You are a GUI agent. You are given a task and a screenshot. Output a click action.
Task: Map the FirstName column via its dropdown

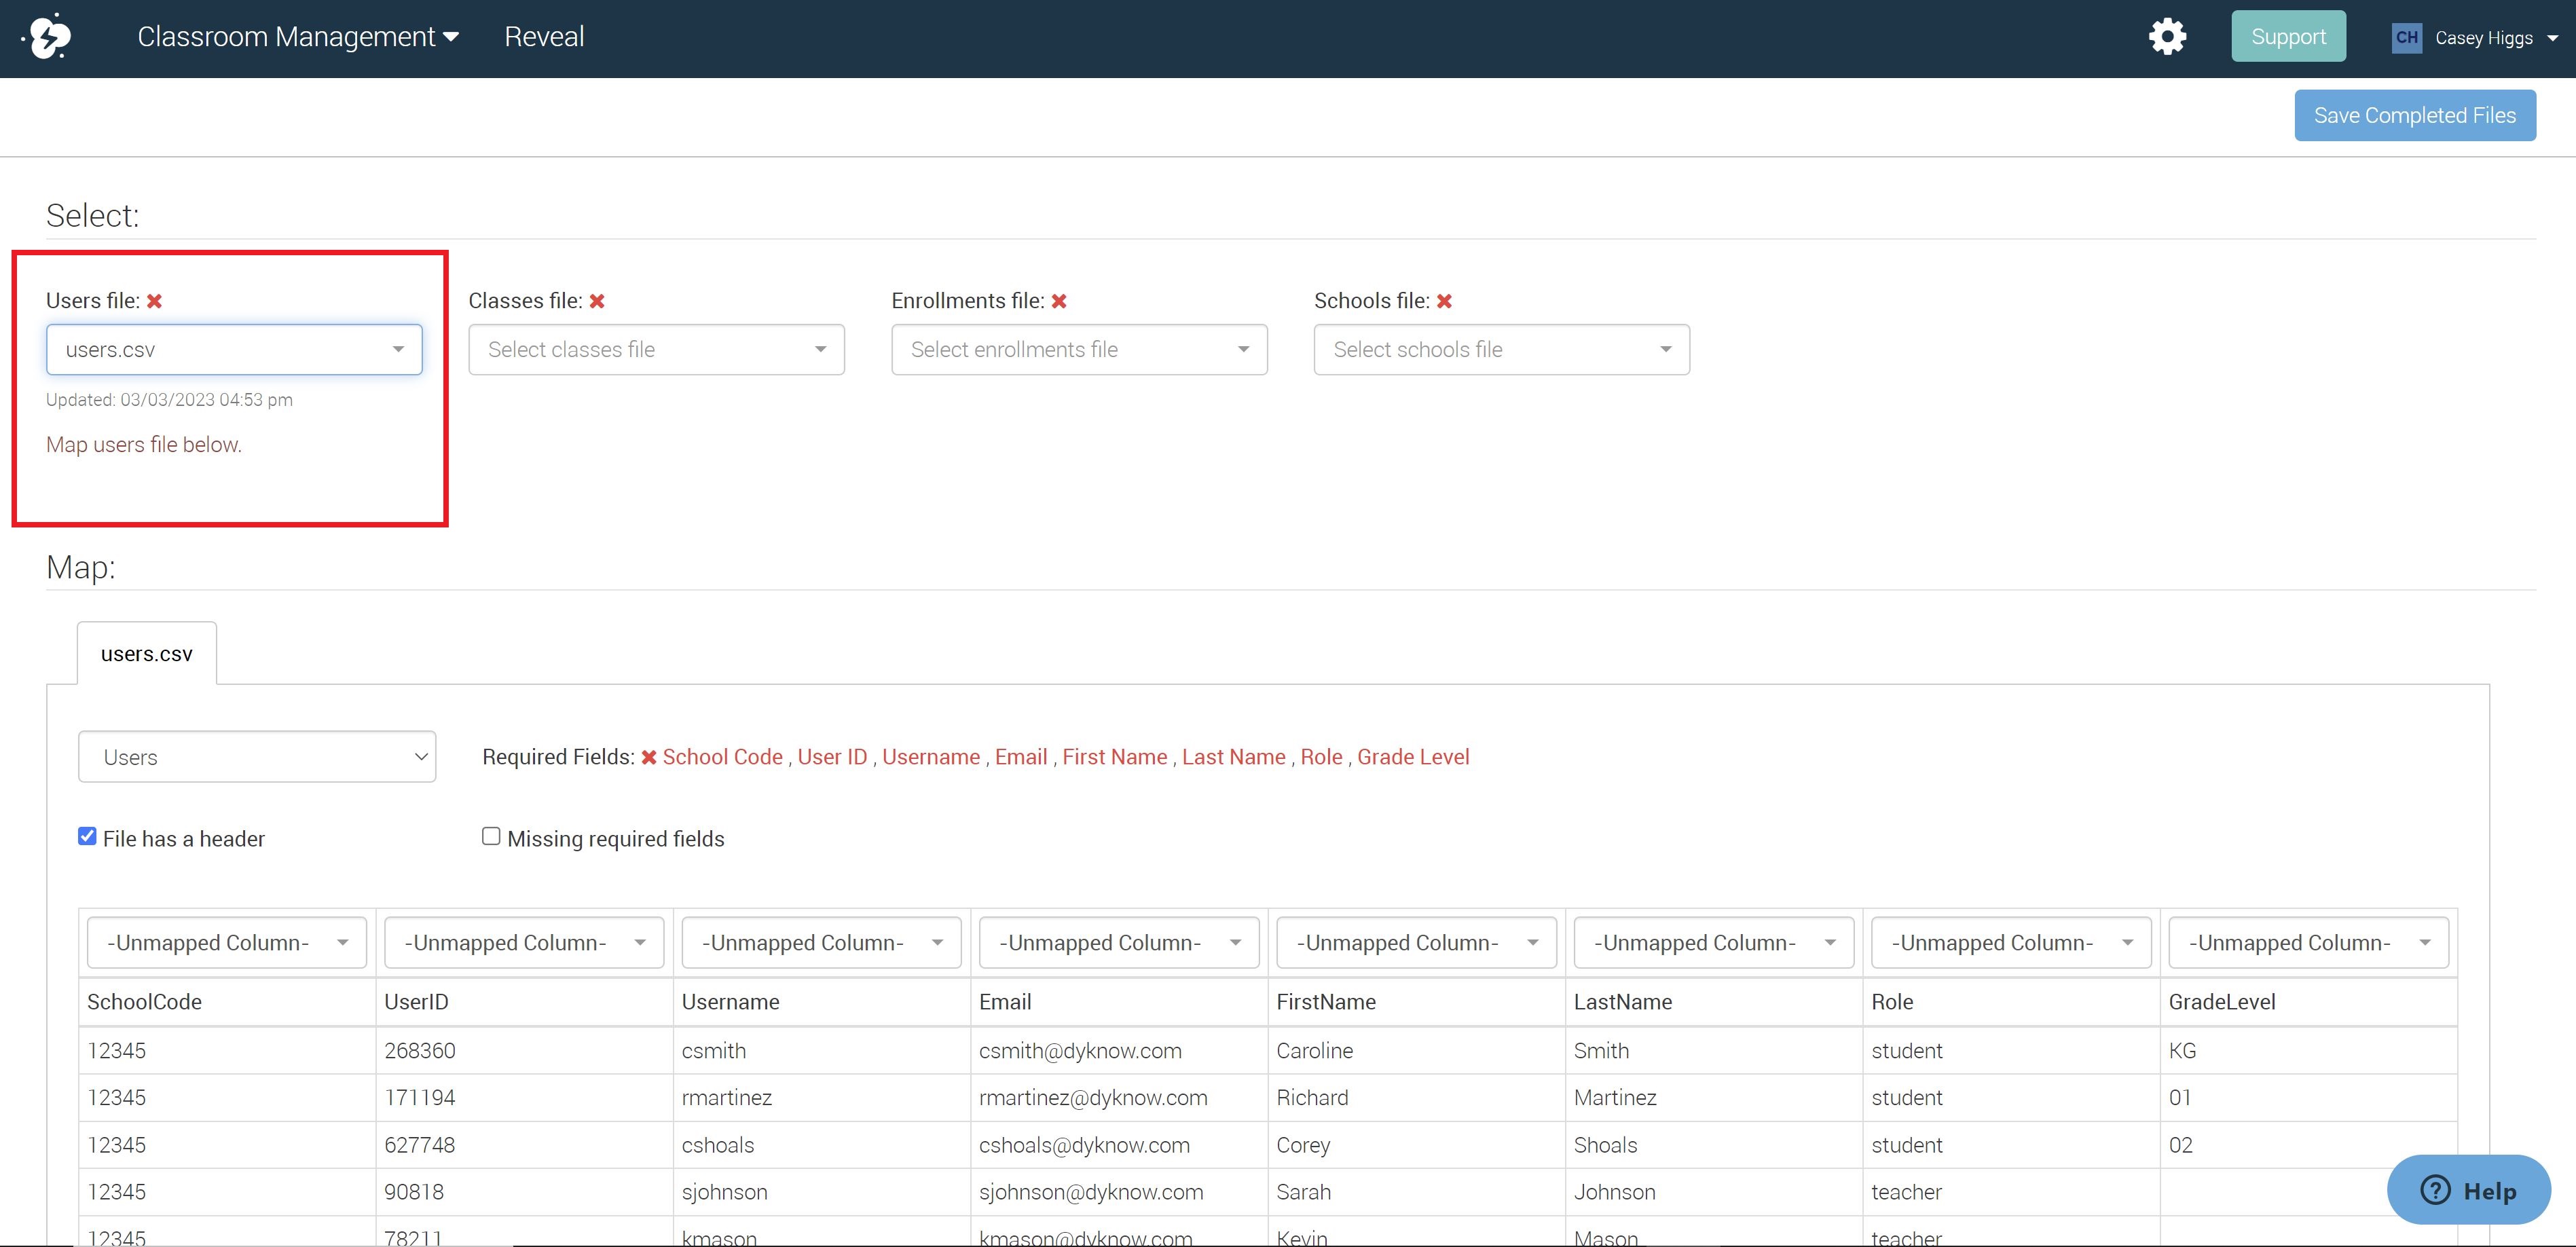[x=1416, y=943]
